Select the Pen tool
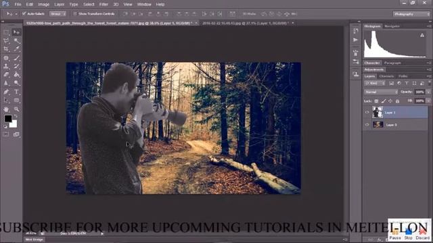Image resolution: width=433 pixels, height=243 pixels. point(6,92)
